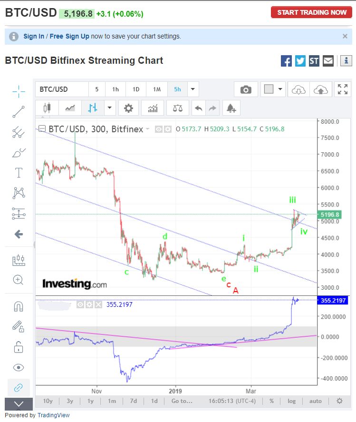Select the 5 minute interval
Image resolution: width=356 pixels, height=422 pixels.
point(97,89)
